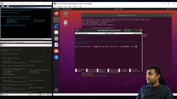Open the Terminal app menu dropdown in top bar
177x99 pixels.
(x=67, y=9)
